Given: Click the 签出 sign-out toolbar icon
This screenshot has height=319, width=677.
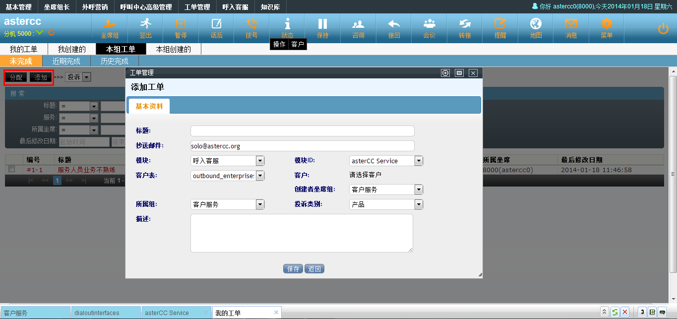Looking at the screenshot, I should pos(145,27).
